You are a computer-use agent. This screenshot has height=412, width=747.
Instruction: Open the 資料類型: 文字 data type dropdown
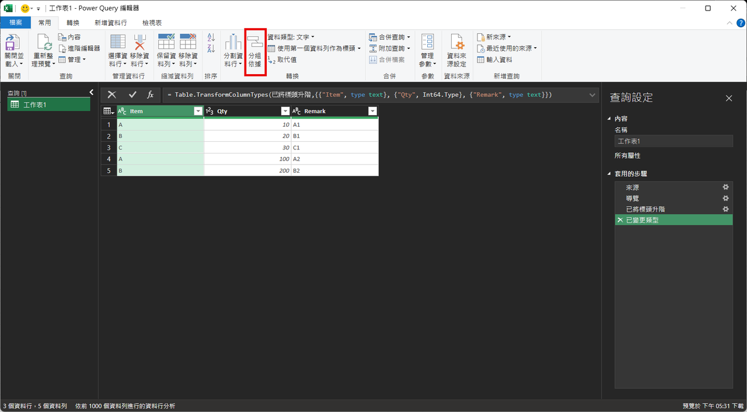coord(291,37)
